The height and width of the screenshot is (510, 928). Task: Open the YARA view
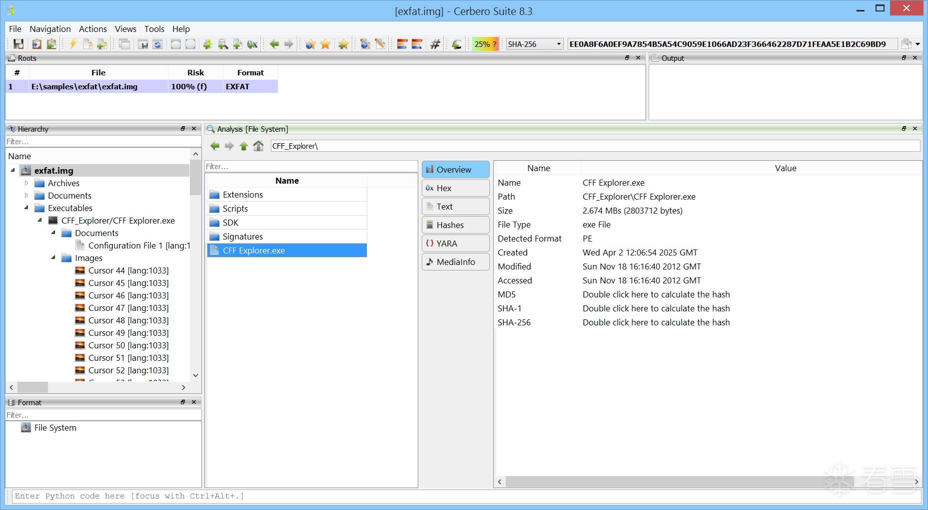456,244
